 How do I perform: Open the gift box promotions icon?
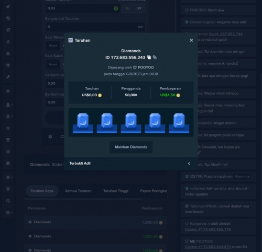pyautogui.click(x=8, y=117)
